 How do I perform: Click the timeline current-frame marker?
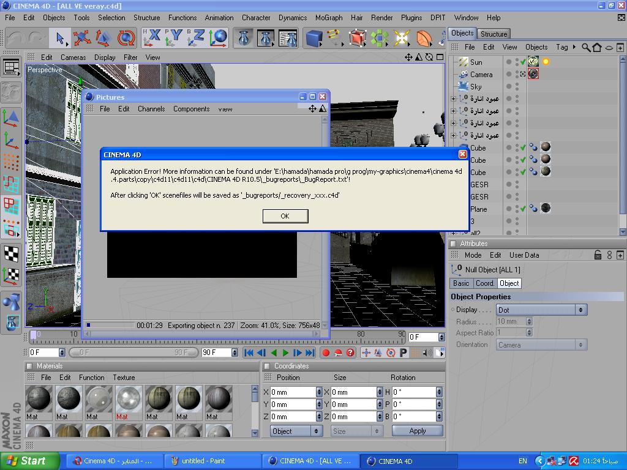coord(34,334)
